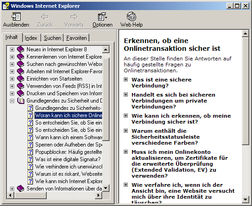Click book icon beside Arbeiten mit Internet Explorer-Favoriten
The height and width of the screenshot is (206, 252).
pos(21,71)
